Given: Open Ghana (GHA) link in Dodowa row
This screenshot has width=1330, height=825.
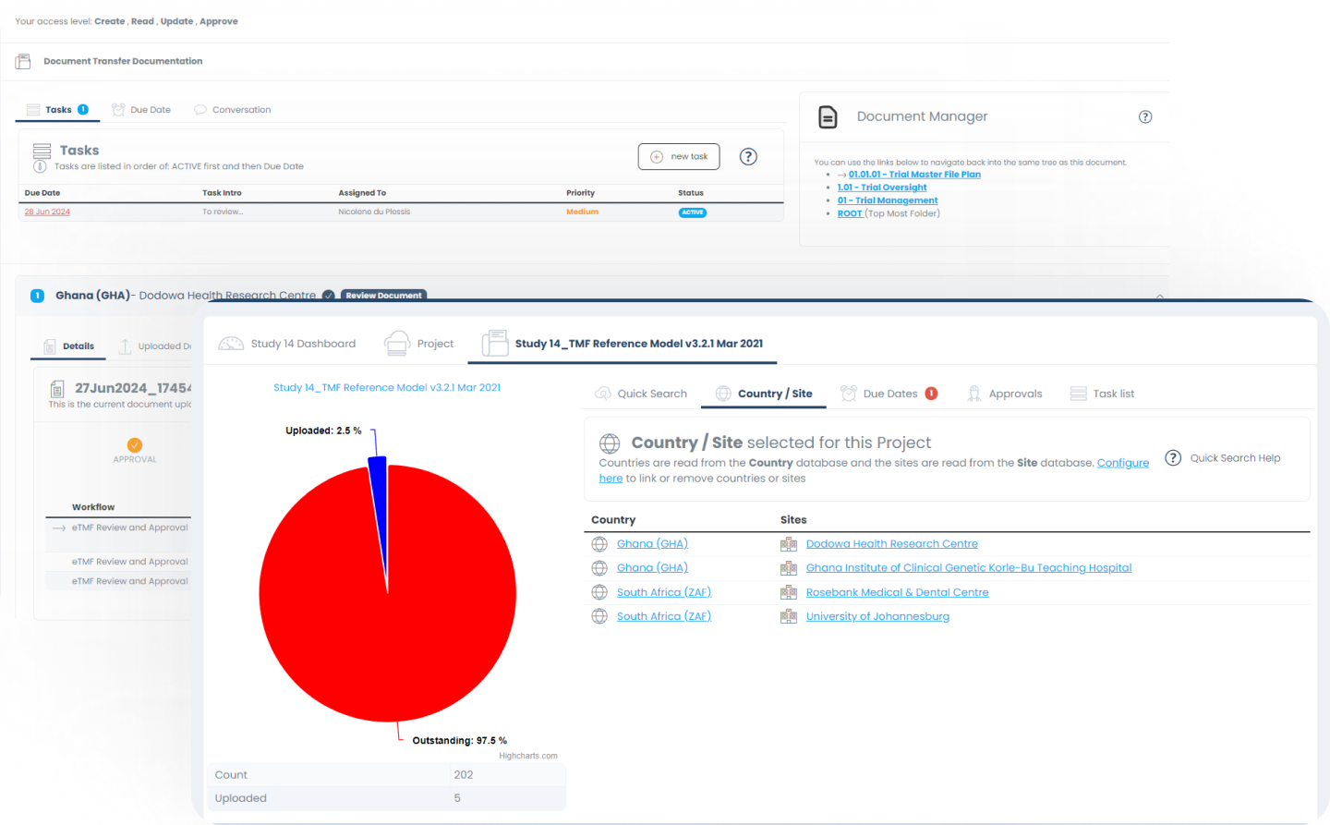Looking at the screenshot, I should [x=652, y=544].
